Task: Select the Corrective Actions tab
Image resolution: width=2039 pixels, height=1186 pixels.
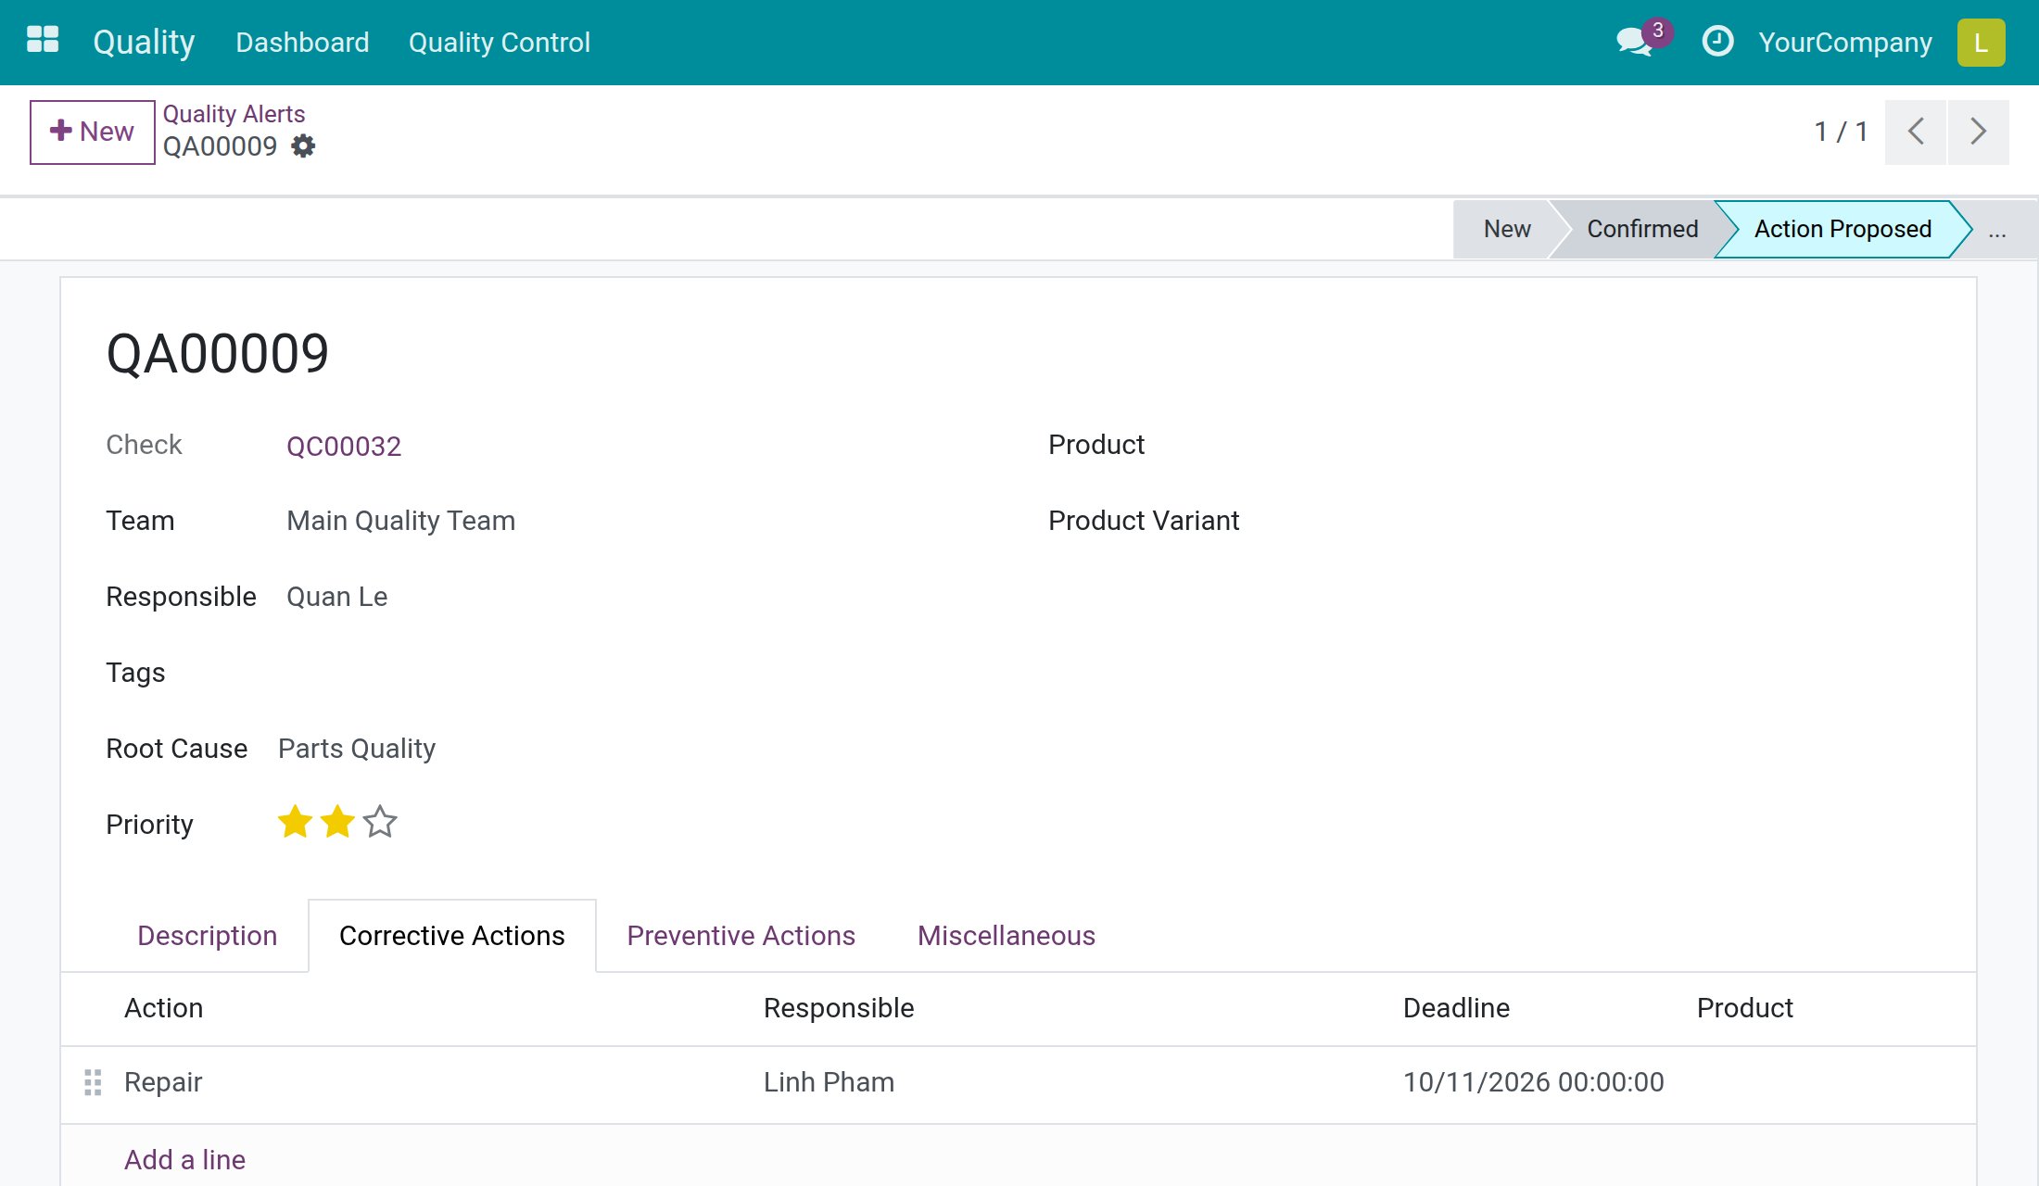Action: (x=452, y=936)
